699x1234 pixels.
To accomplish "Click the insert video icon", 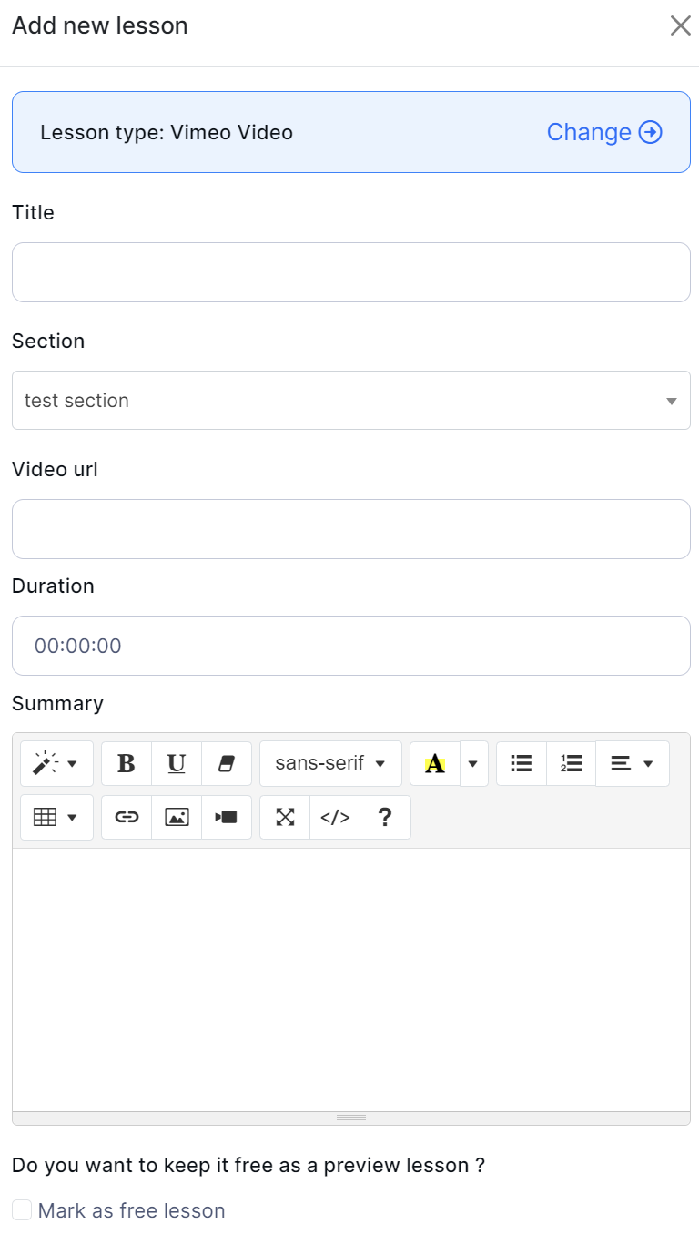I will pos(227,817).
